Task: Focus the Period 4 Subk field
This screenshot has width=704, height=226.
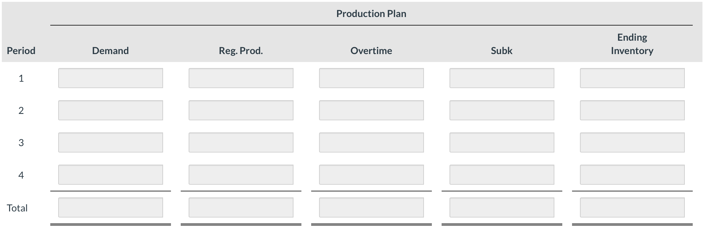Action: pos(502,175)
